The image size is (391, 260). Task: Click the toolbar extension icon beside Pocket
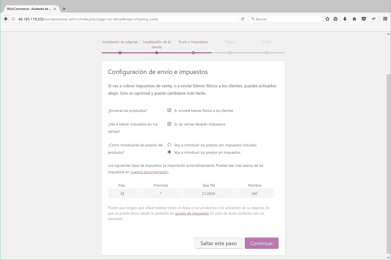(x=374, y=19)
